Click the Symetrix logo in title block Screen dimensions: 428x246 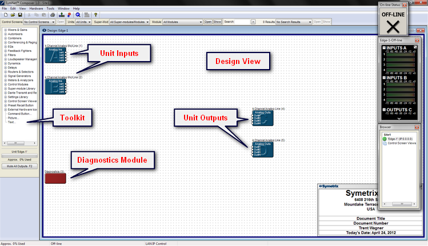[329, 186]
